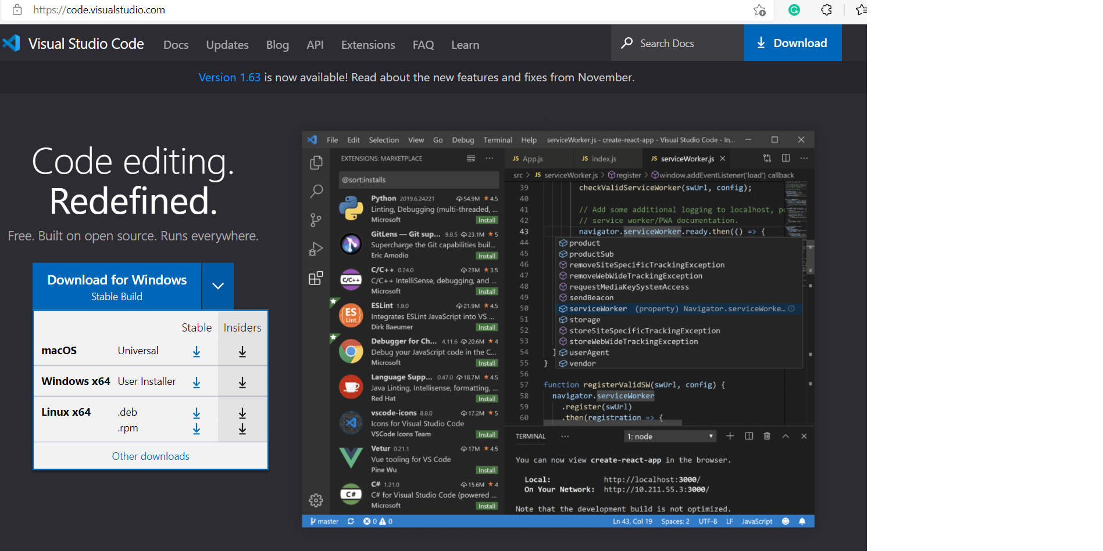Viewport: 1103px width, 551px height.
Task: Open the Updates navigation item
Action: 227,45
